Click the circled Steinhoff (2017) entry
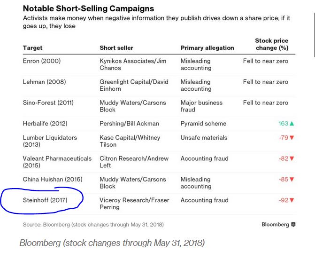 coord(45,200)
